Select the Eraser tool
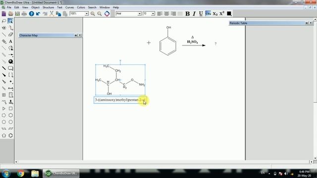The image size is (317, 178). pyautogui.click(x=11, y=35)
